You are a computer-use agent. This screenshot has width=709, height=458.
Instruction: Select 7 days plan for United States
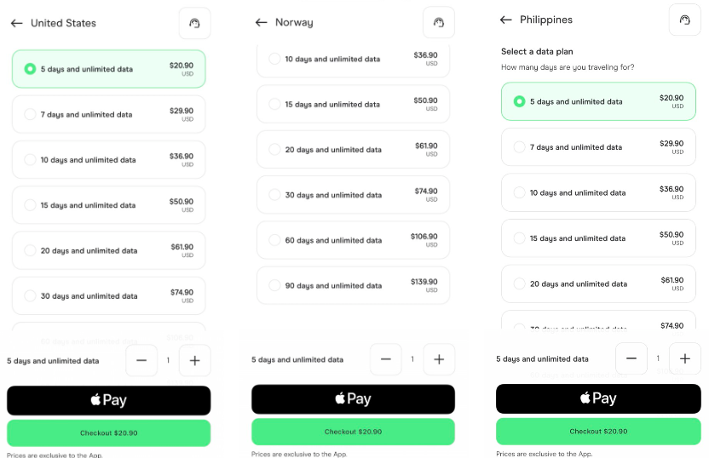pyautogui.click(x=108, y=114)
